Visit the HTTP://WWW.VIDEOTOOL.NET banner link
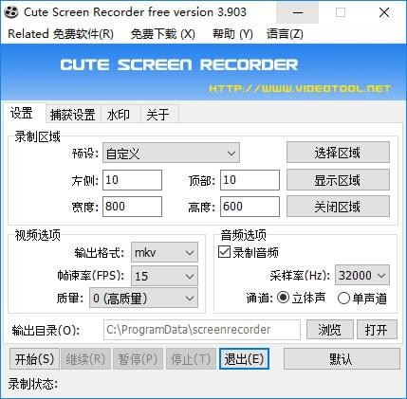 (300, 88)
